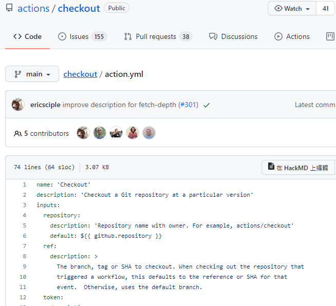Expand the Watch dropdown arrow
The image size is (336, 306).
coord(308,9)
